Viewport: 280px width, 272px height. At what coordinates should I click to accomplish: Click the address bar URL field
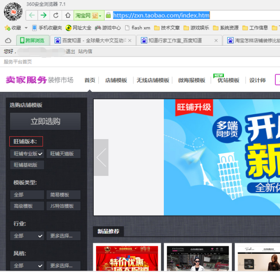pyautogui.click(x=193, y=15)
